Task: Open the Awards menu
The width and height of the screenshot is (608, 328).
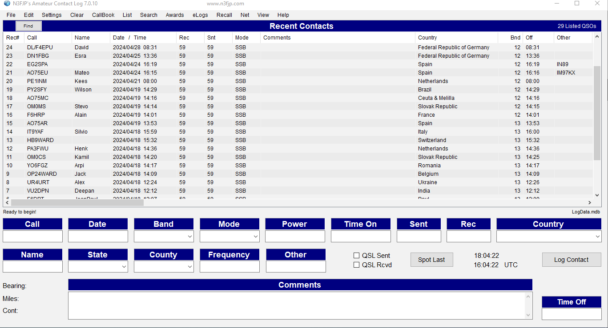Action: [x=175, y=15]
